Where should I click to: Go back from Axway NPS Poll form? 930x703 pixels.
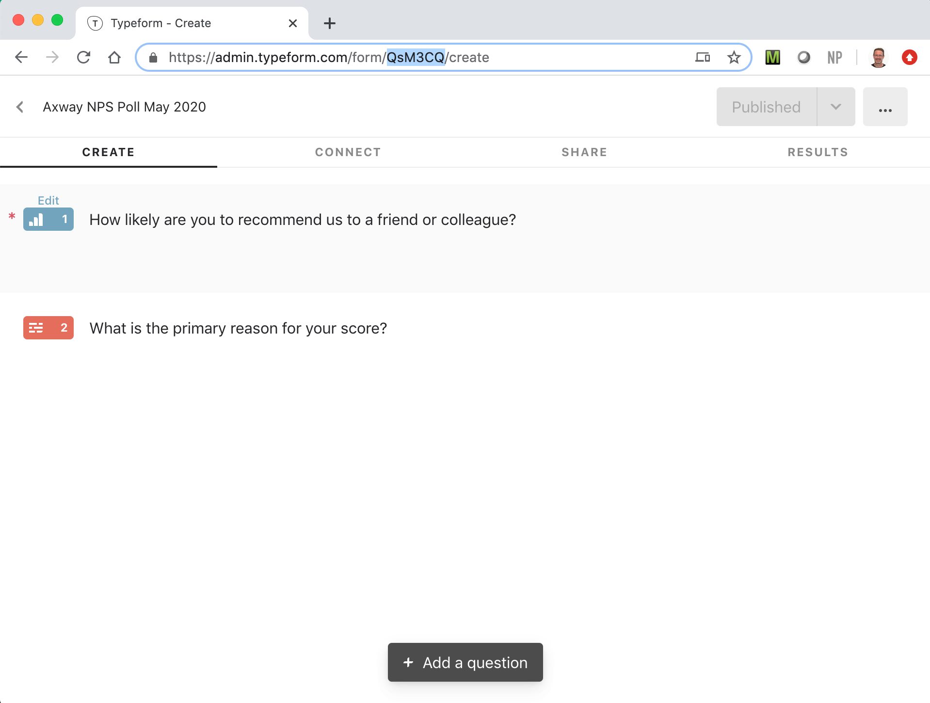coord(20,107)
